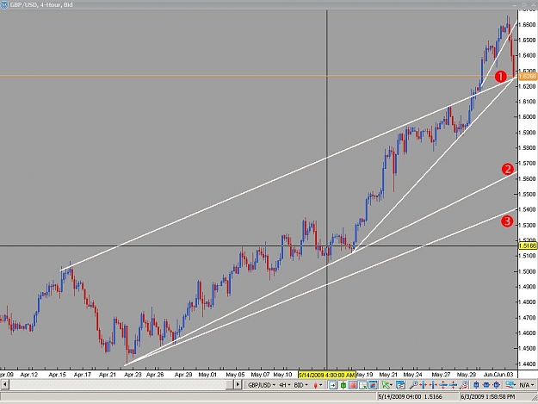The width and height of the screenshot is (538, 404).
Task: Click the Apr.29 date axis label
Action: coord(183,375)
